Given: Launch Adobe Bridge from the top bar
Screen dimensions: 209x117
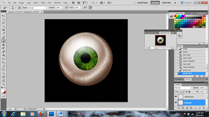Looking at the screenshot, I should coord(73,3).
